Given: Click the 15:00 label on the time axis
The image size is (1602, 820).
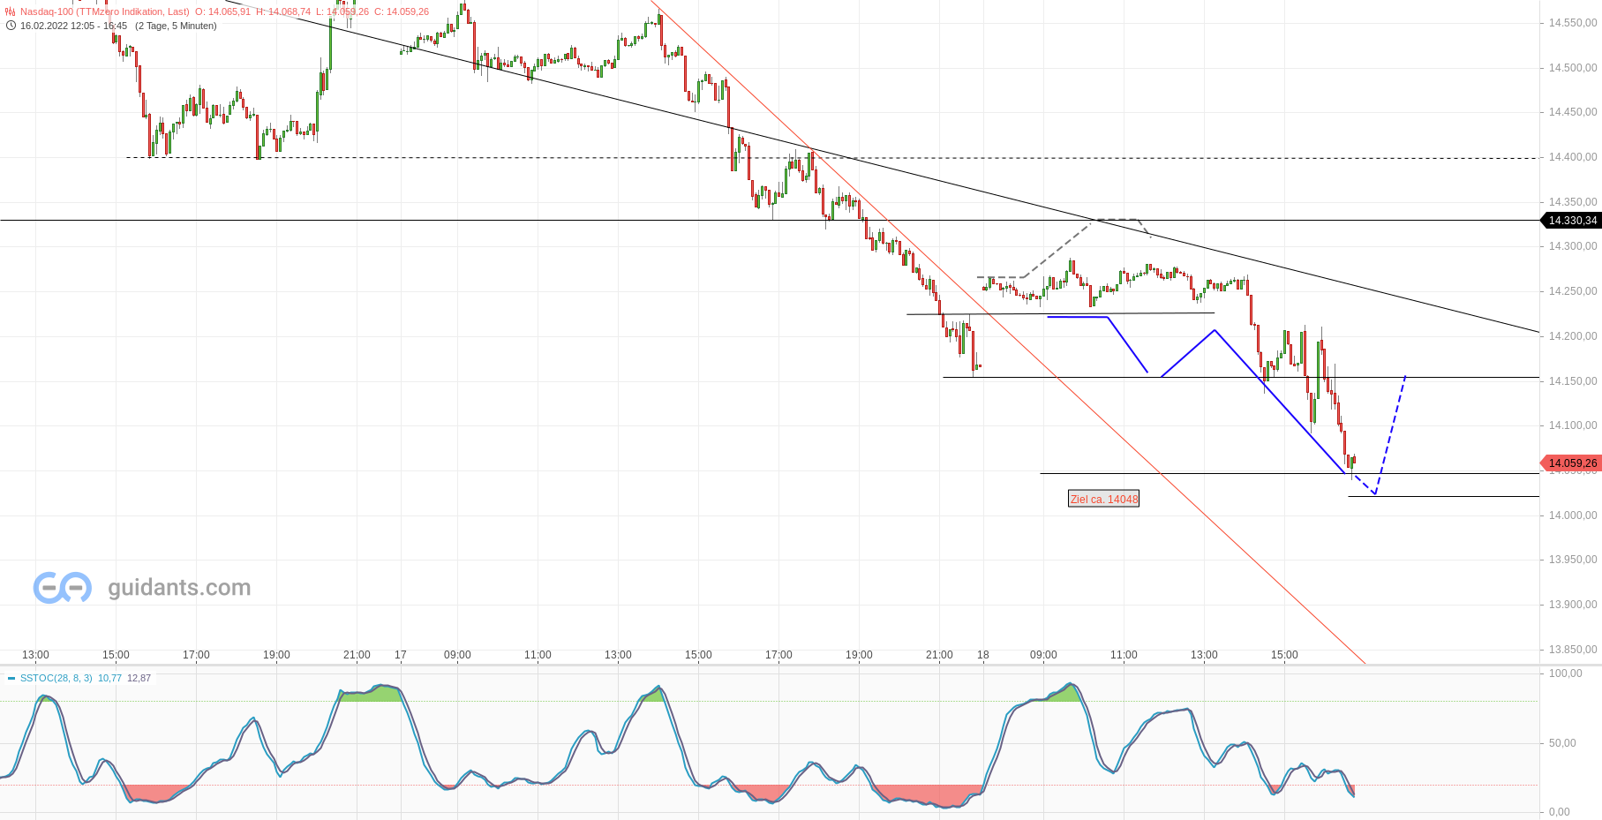Looking at the screenshot, I should [116, 654].
